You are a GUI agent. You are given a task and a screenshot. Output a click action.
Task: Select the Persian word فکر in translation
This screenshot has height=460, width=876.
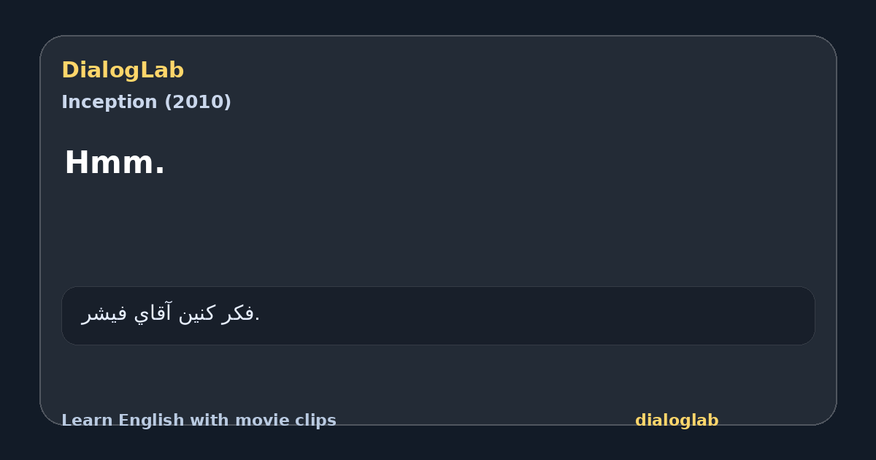click(237, 313)
